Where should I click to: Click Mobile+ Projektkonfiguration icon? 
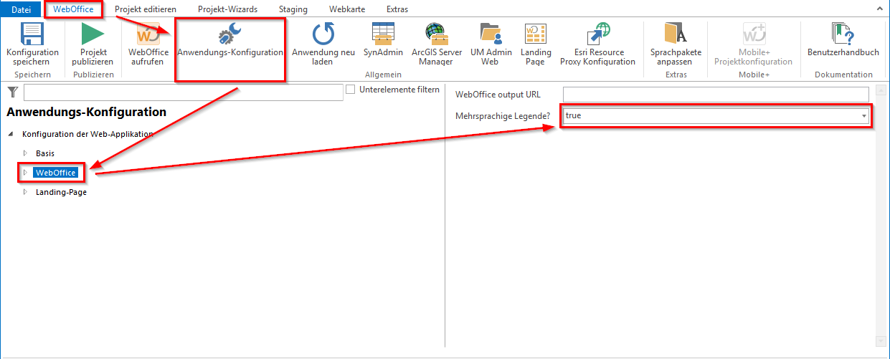(753, 34)
